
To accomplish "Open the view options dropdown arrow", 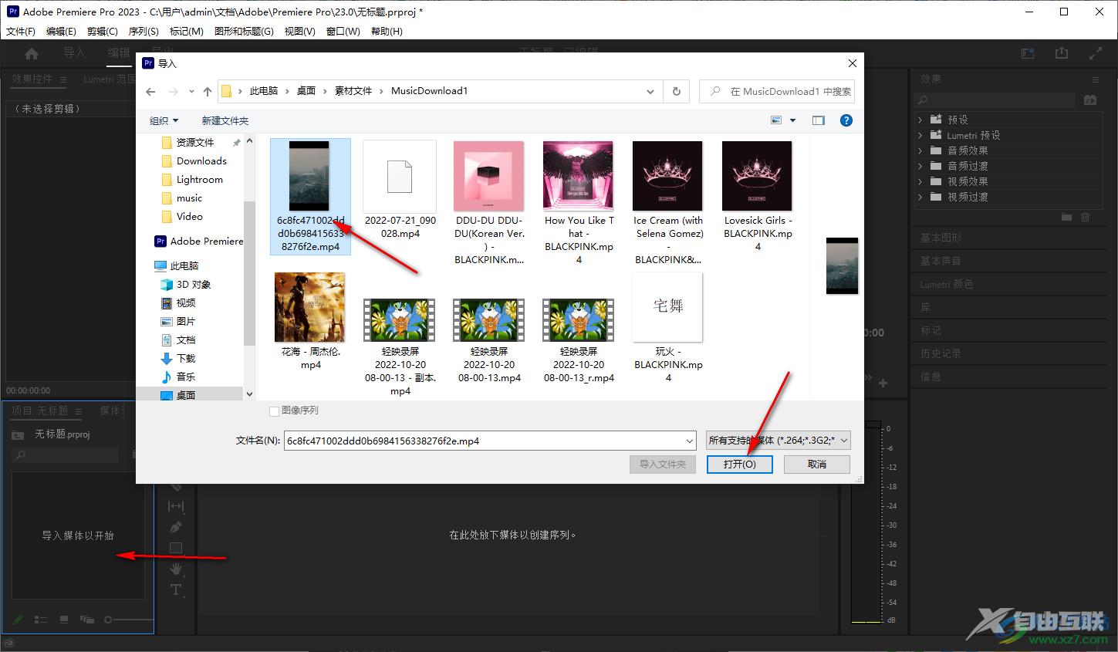I will pos(792,120).
